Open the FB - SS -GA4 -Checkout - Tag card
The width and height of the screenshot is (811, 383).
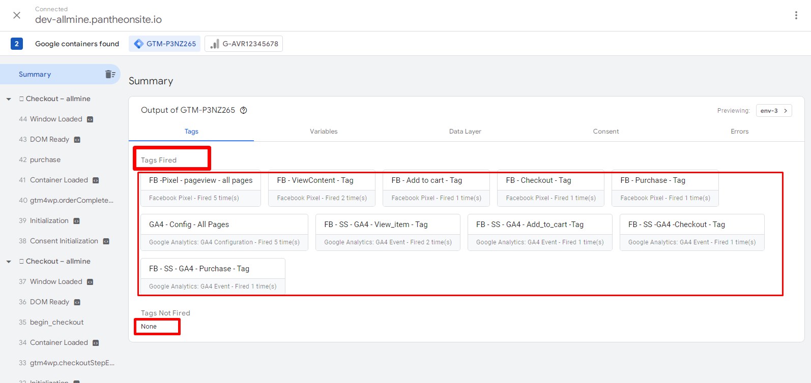(692, 233)
